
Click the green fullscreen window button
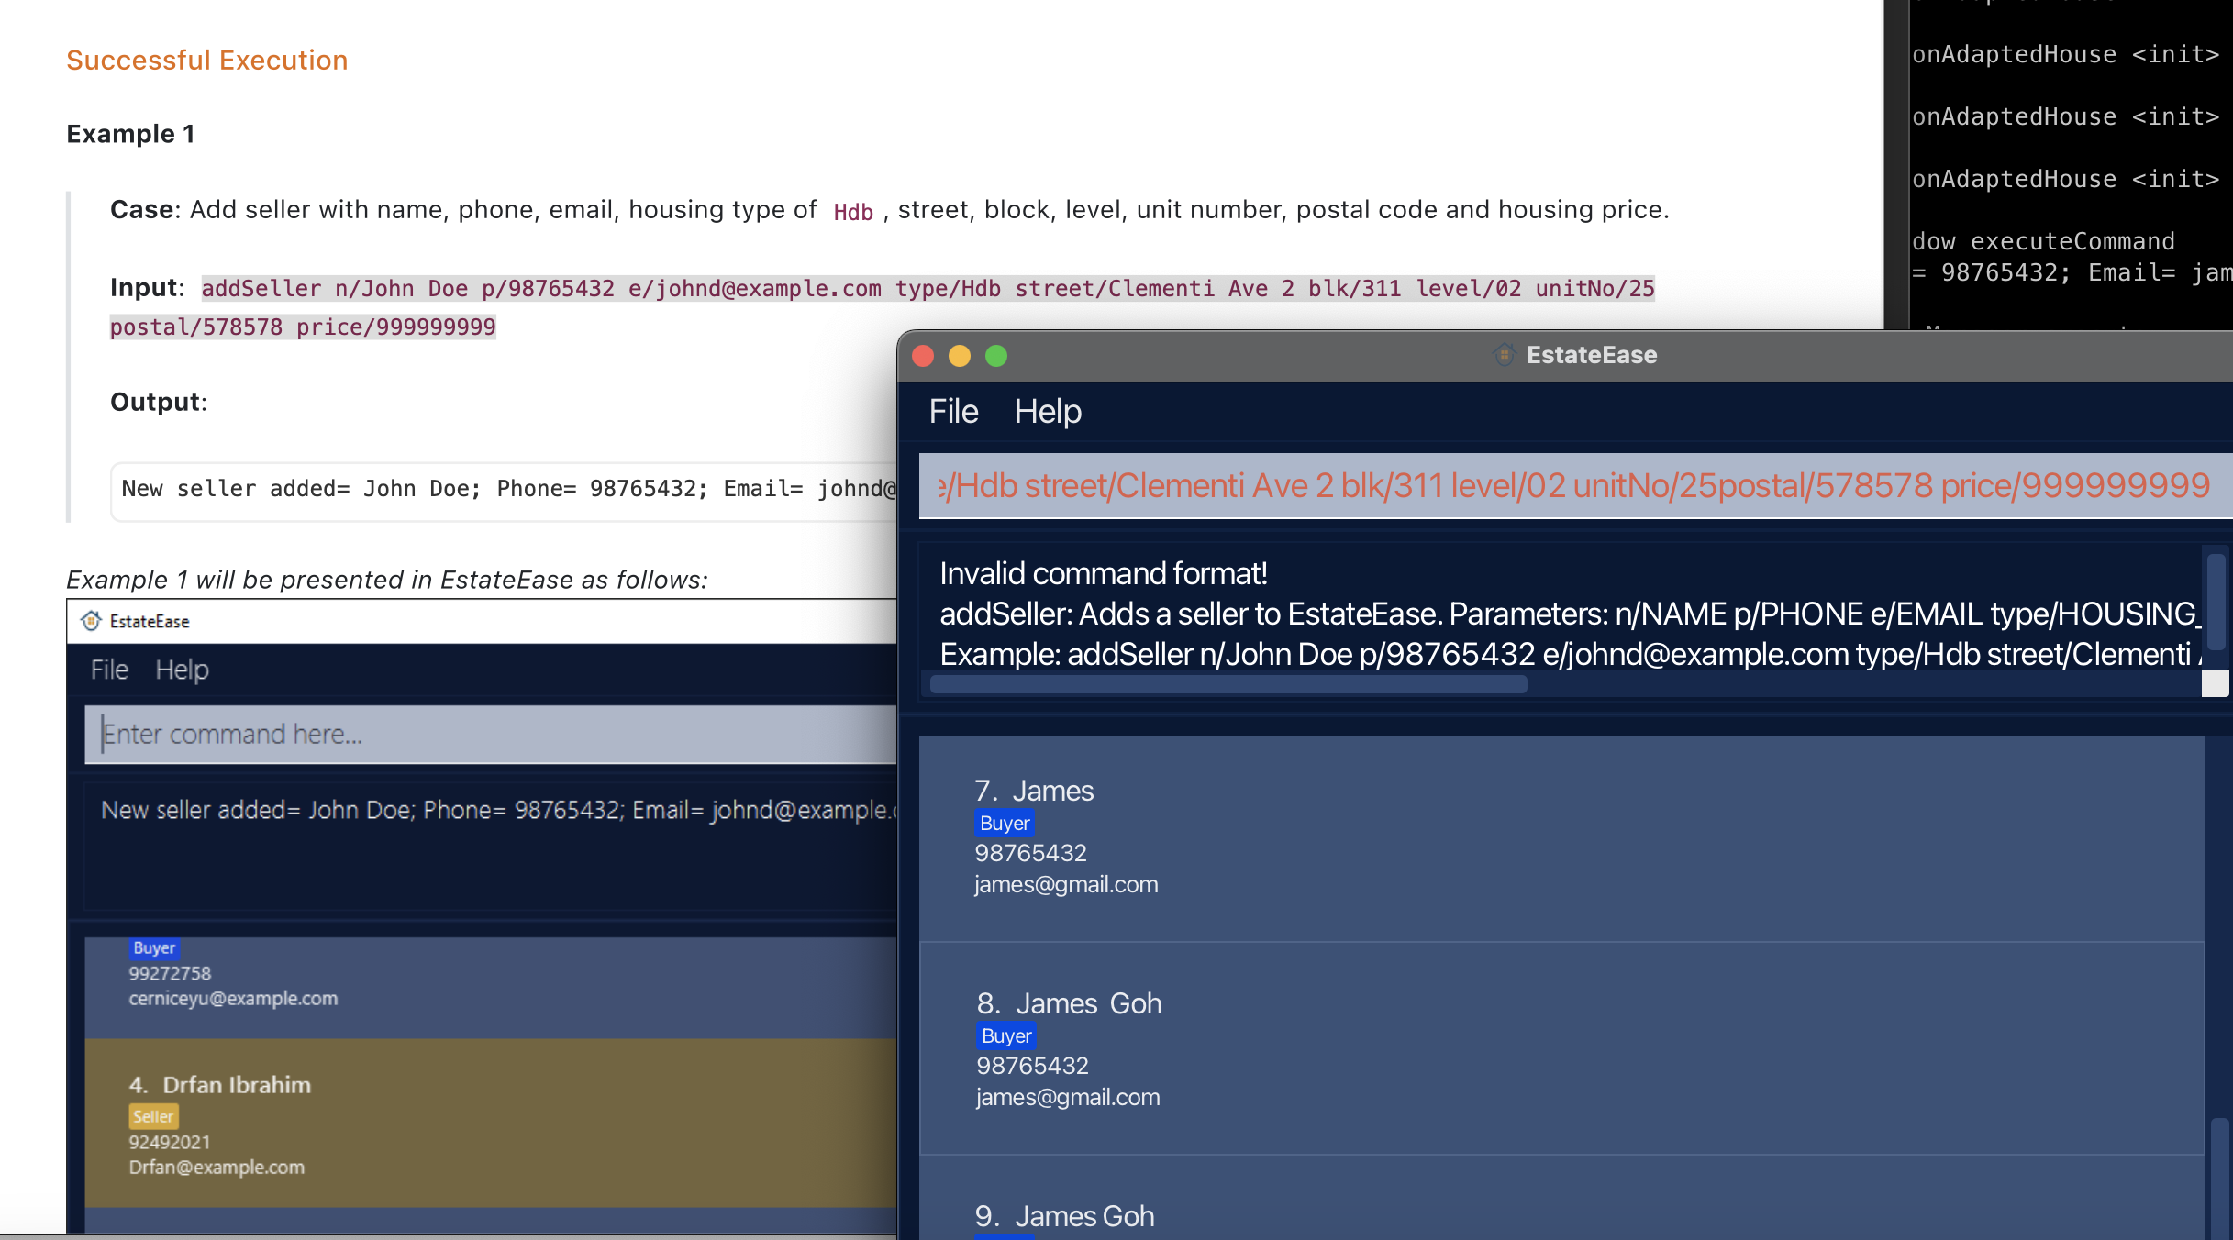pyautogui.click(x=995, y=356)
